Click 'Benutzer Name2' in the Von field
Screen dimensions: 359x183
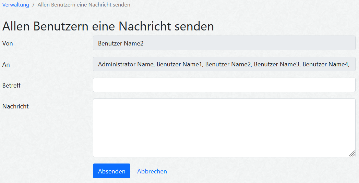coord(121,43)
